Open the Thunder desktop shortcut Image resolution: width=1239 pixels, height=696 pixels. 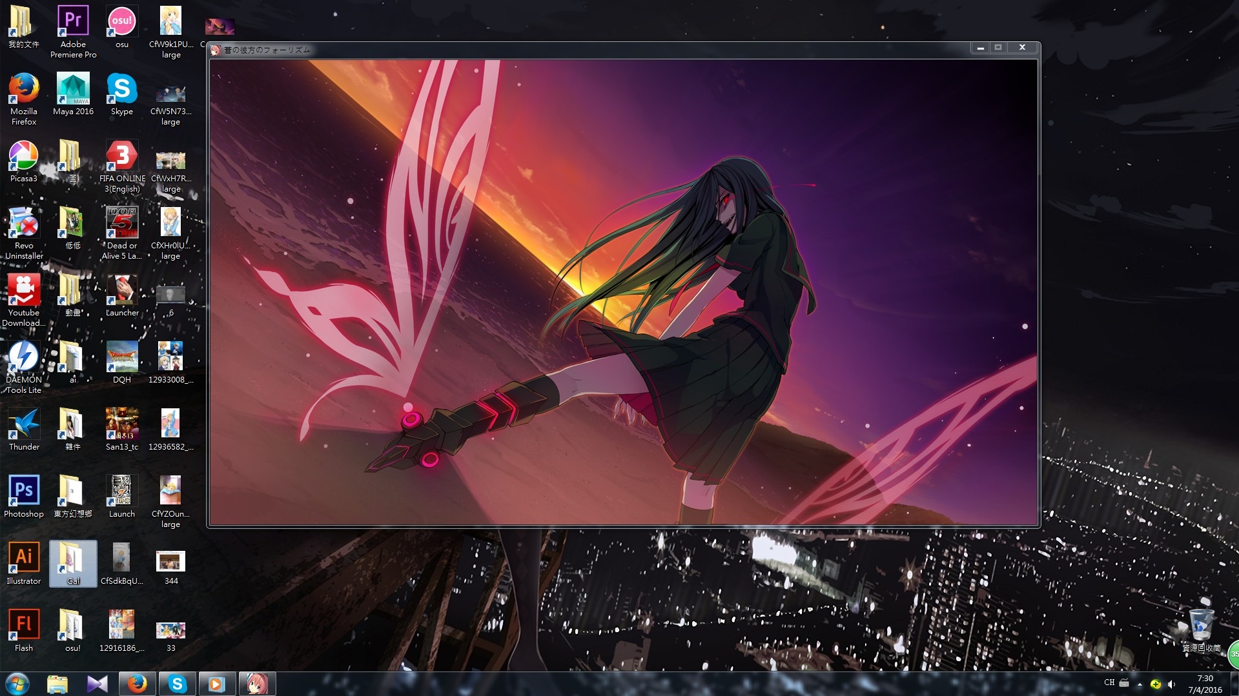pos(24,425)
